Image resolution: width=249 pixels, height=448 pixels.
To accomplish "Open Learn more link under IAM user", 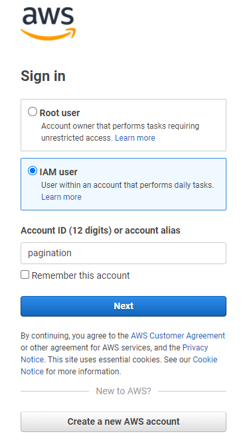I will (61, 197).
